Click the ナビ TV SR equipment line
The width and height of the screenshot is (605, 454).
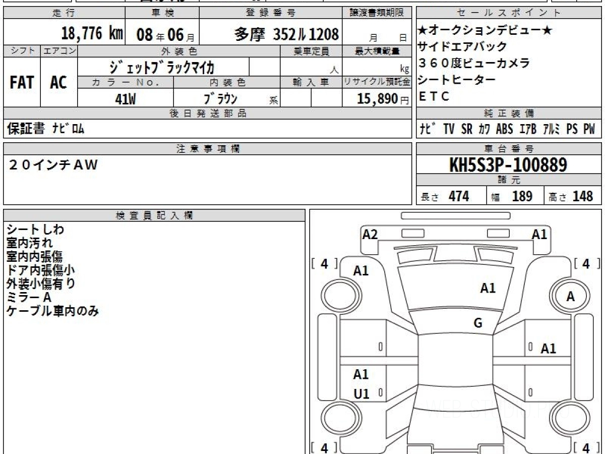pyautogui.click(x=507, y=129)
